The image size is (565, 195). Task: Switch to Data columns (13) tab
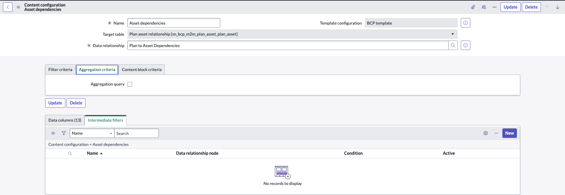point(65,120)
